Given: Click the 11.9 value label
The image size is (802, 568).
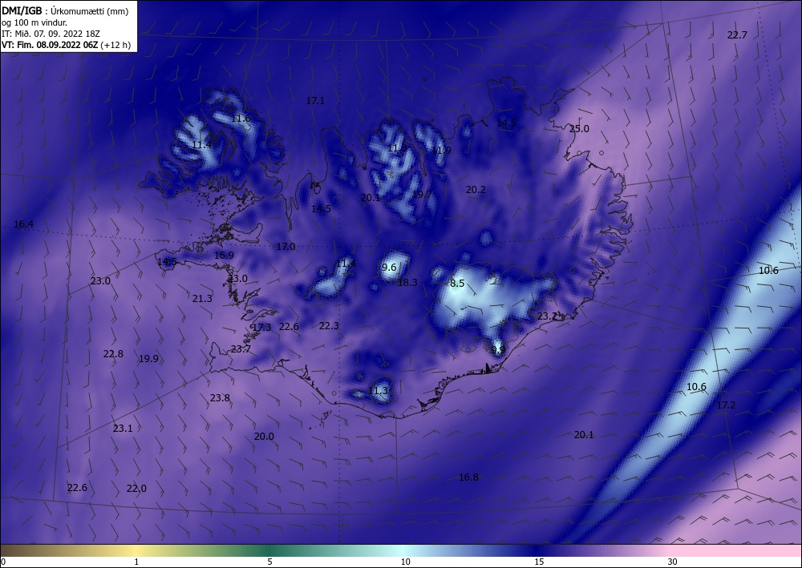Looking at the screenshot, I should pyautogui.click(x=441, y=150).
